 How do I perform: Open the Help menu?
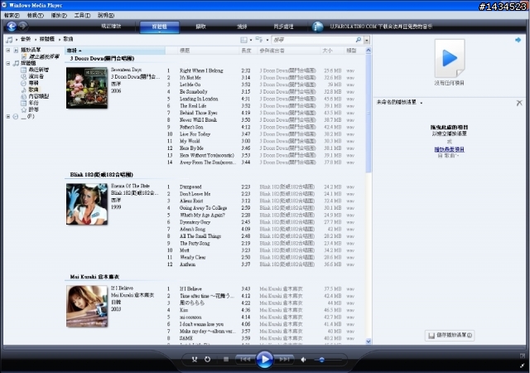[106, 15]
